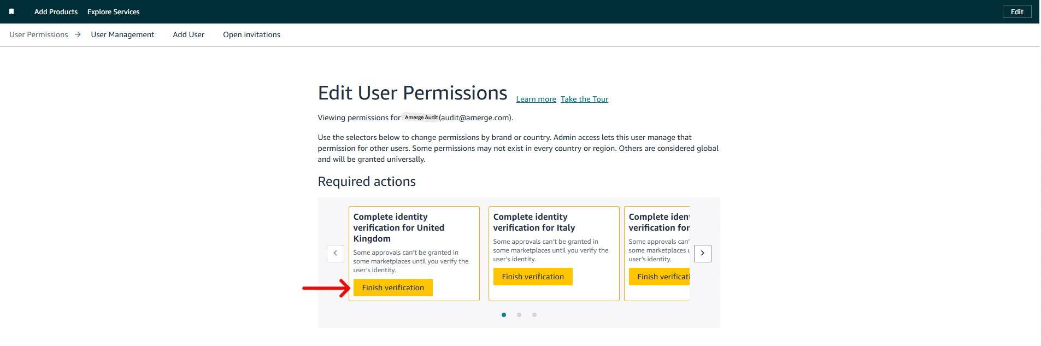Screen dimensions: 1041x346
Task: Go to previous carousel card with left chevron
Action: coord(335,253)
